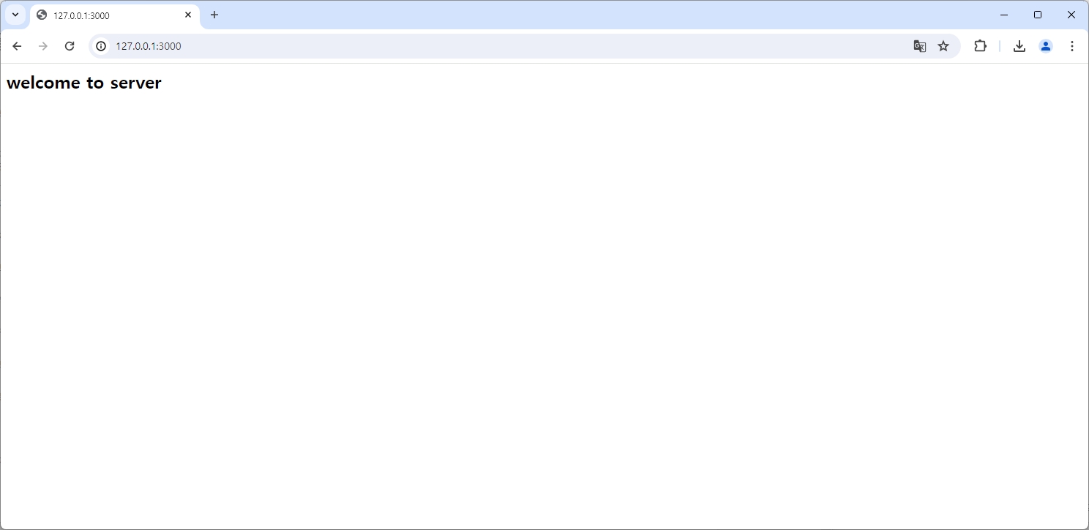The image size is (1089, 530).
Task: Click the forward navigation arrow
Action: (43, 46)
